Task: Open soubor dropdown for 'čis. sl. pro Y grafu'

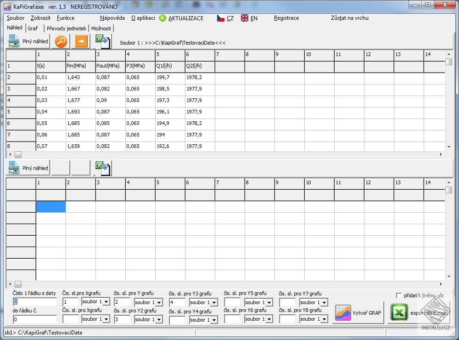Action: pos(159,302)
